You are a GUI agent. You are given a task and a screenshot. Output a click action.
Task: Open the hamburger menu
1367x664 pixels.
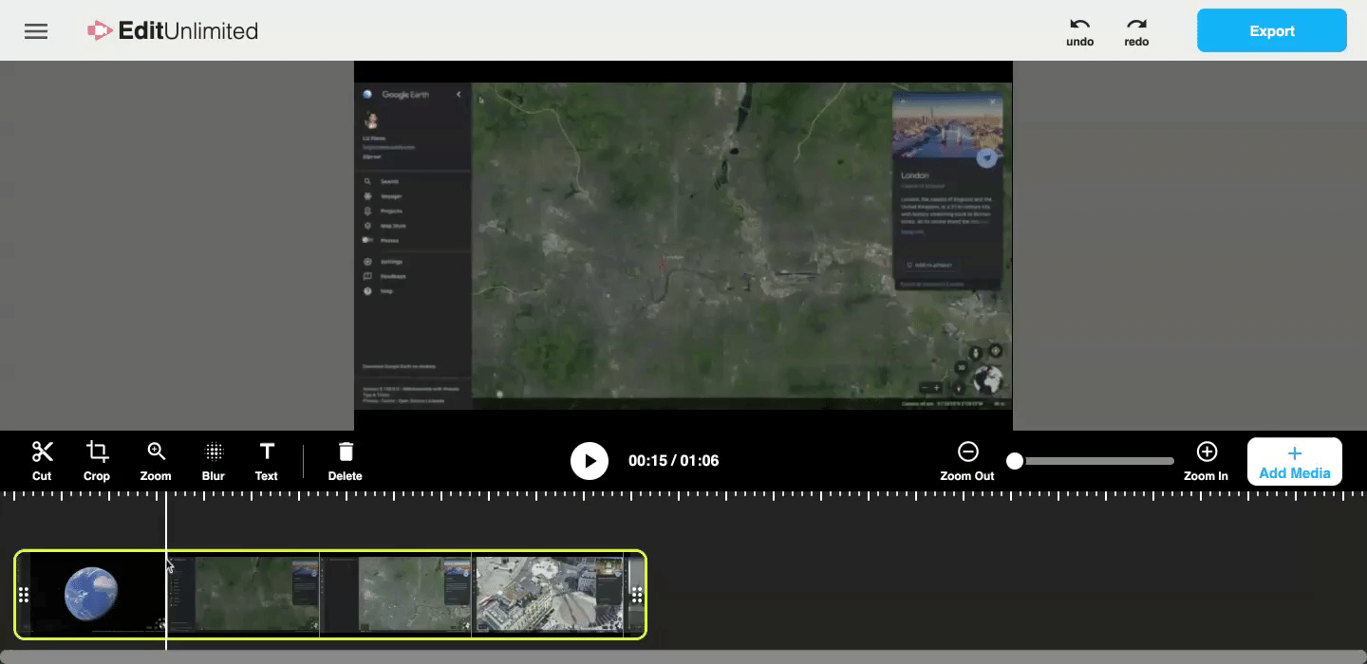pos(36,31)
